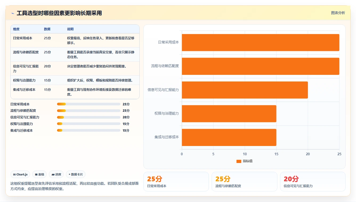Click the description starting 权重最高
Screen dimensions: 356x202
[x=101, y=40]
